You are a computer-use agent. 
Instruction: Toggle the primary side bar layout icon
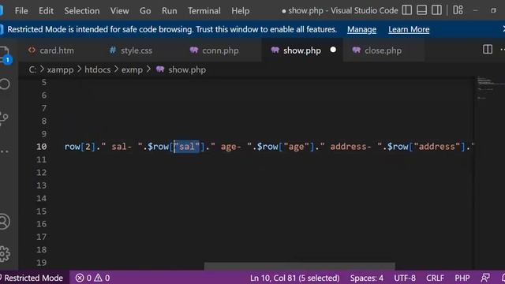[407, 10]
